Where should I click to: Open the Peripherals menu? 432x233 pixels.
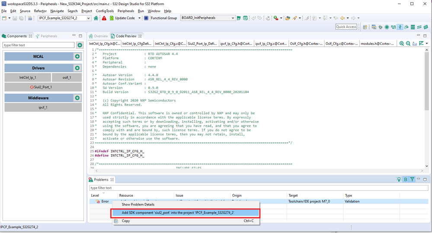(126, 11)
